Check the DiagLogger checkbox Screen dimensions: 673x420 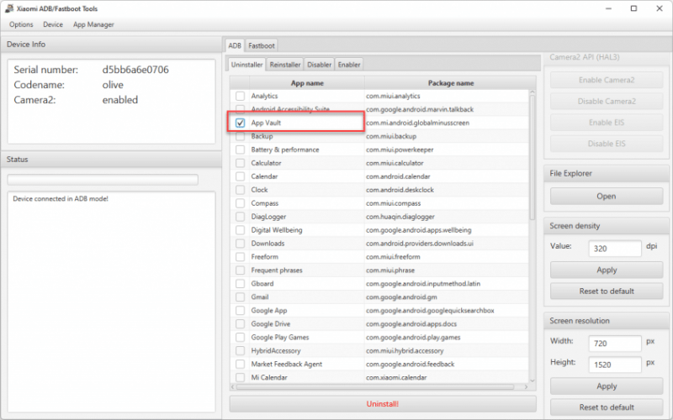(x=240, y=217)
